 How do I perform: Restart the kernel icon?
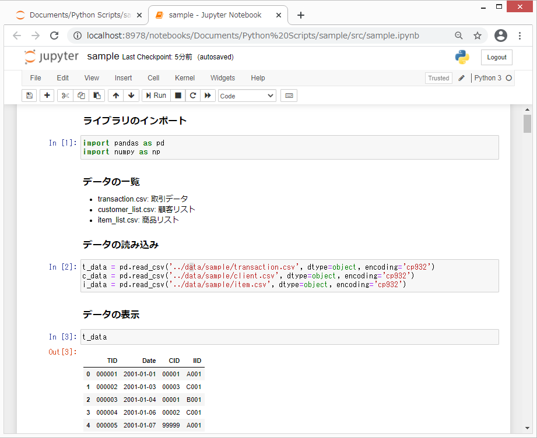(193, 96)
